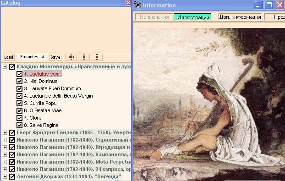This screenshot has height=181, width=285.
Task: Click the collapse arrows icon beside Save
Action: tap(97, 57)
